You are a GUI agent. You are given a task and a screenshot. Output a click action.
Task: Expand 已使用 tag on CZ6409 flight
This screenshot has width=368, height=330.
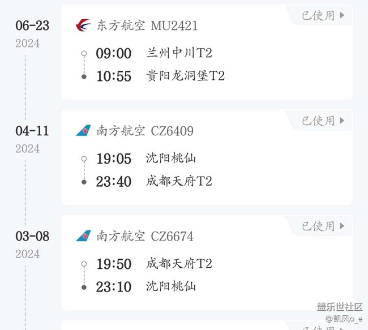[323, 121]
